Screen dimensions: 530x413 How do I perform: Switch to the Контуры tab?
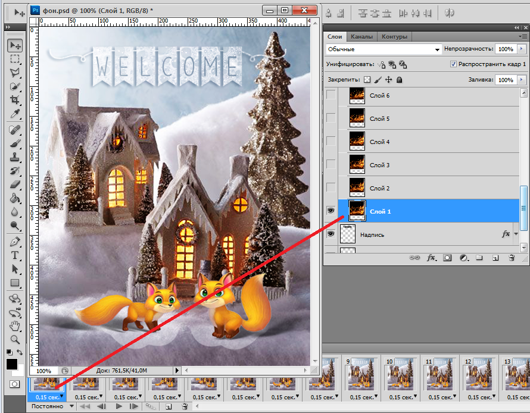click(394, 36)
